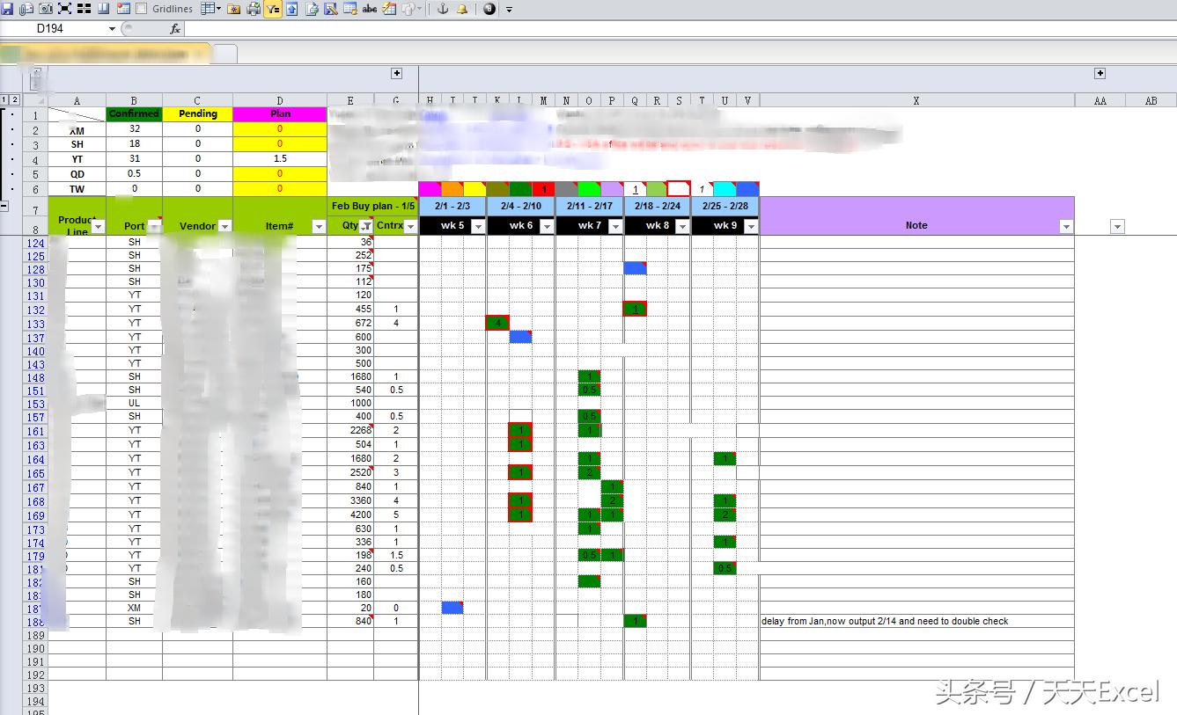Click the orange legend color cell
1177x715 pixels.
[x=452, y=189]
